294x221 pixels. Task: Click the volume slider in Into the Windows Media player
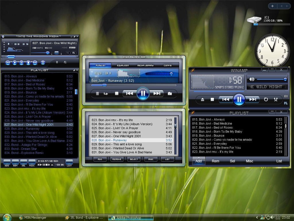click(x=40, y=53)
